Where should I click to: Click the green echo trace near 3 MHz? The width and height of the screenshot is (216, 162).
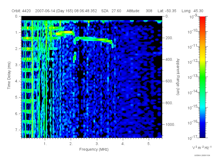(94, 39)
